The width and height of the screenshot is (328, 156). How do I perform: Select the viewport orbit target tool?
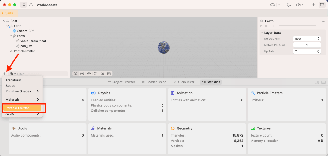tap(82, 74)
